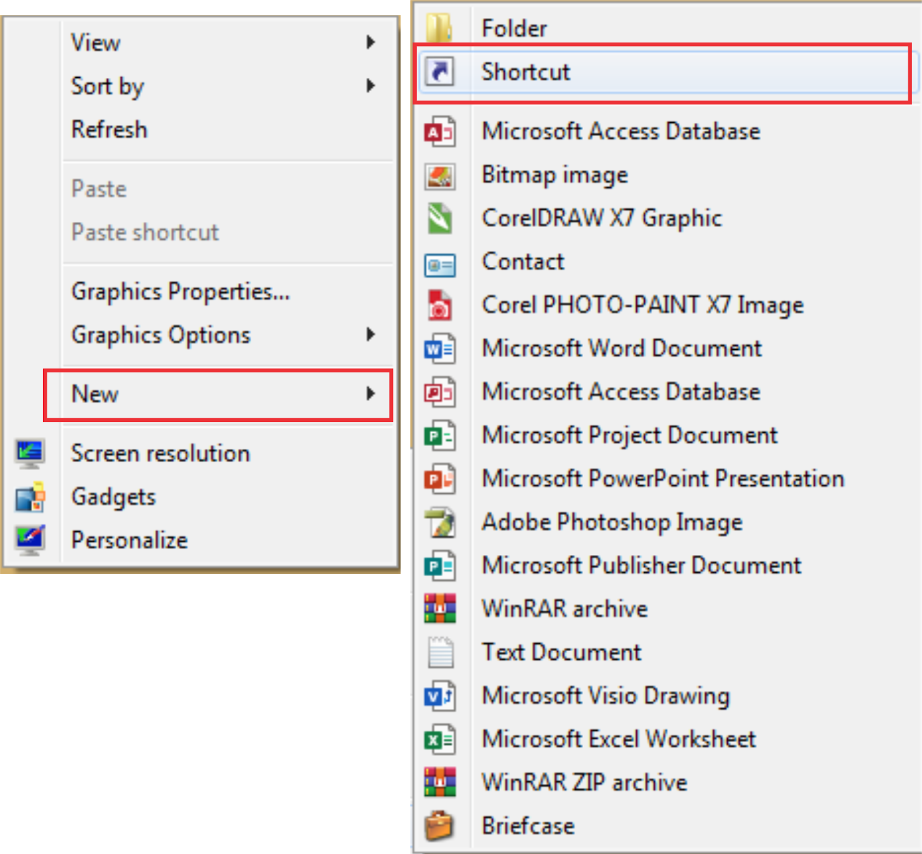Create a new Microsoft Excel Worksheet
The image size is (922, 854).
click(618, 739)
